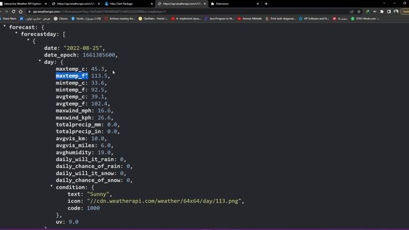The width and height of the screenshot is (409, 230).
Task: Click the daily_chance_of_snow key
Action: click(x=88, y=180)
